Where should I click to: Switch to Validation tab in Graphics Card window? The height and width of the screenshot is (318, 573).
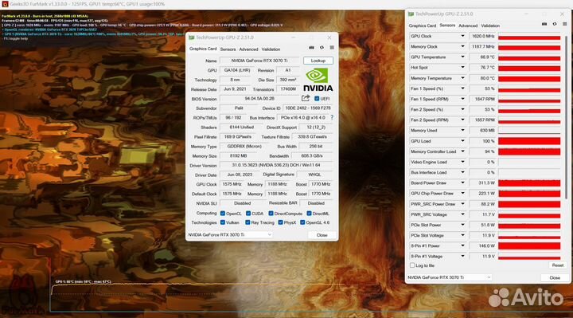coord(271,49)
